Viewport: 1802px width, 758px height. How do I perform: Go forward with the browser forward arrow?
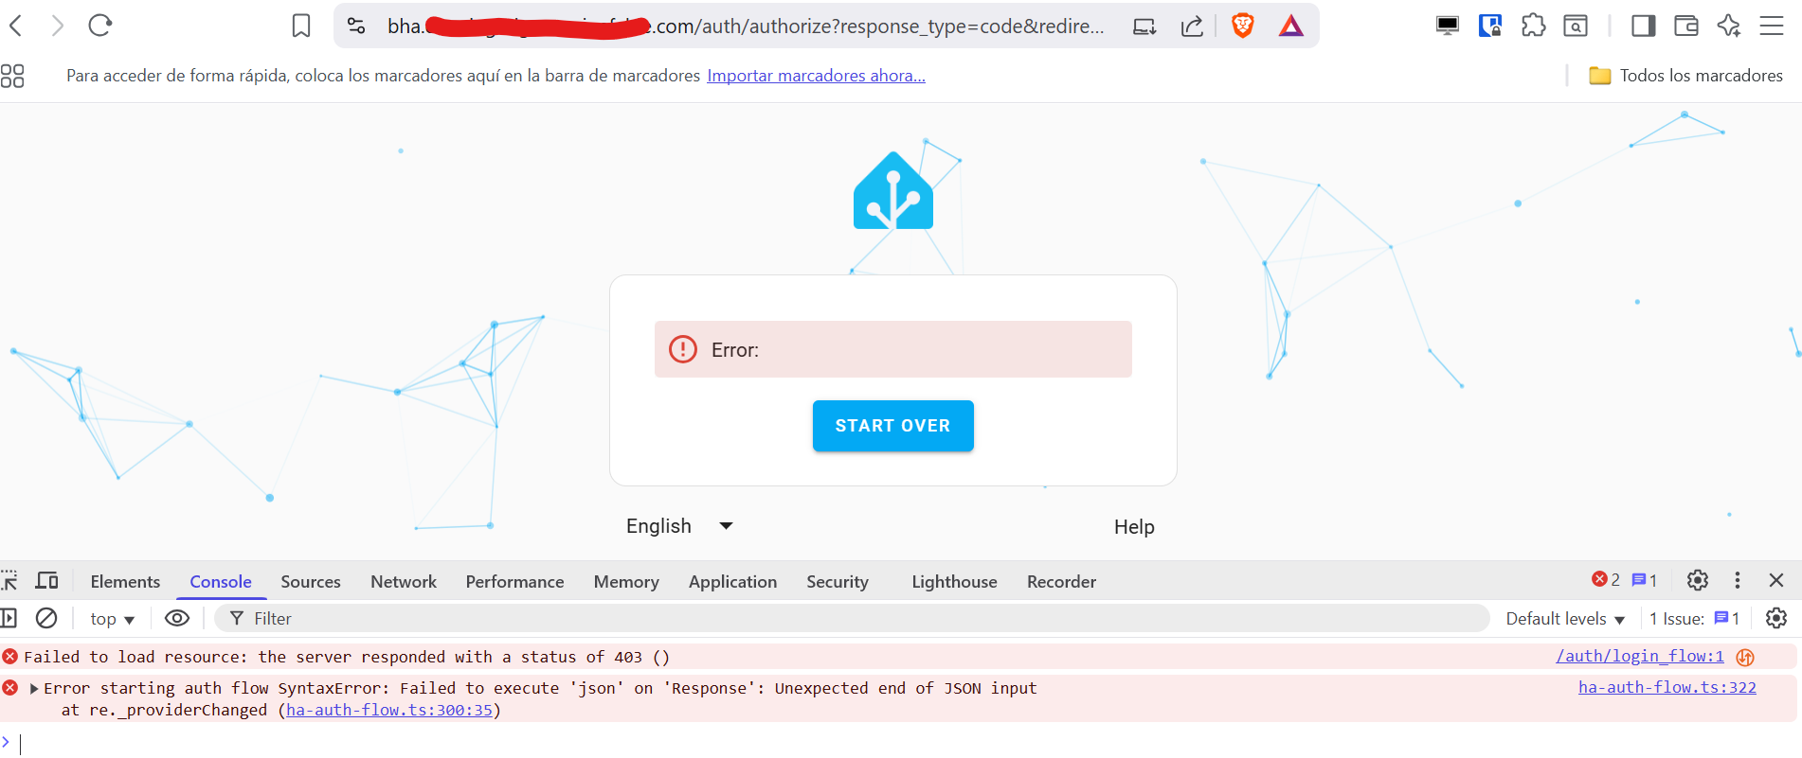[58, 26]
